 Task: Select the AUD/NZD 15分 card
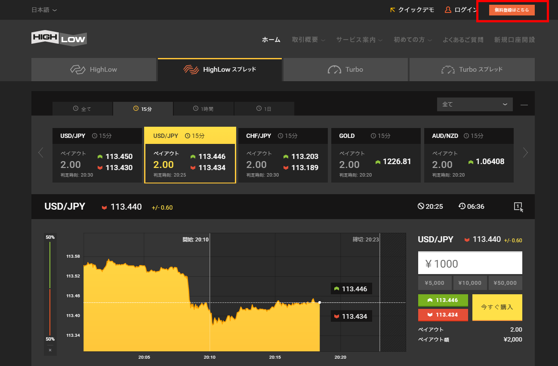(469, 155)
